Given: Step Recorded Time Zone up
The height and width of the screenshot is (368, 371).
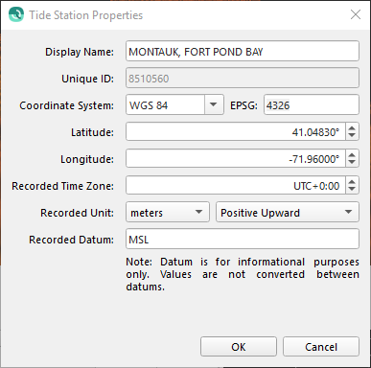Looking at the screenshot, I should 352,182.
